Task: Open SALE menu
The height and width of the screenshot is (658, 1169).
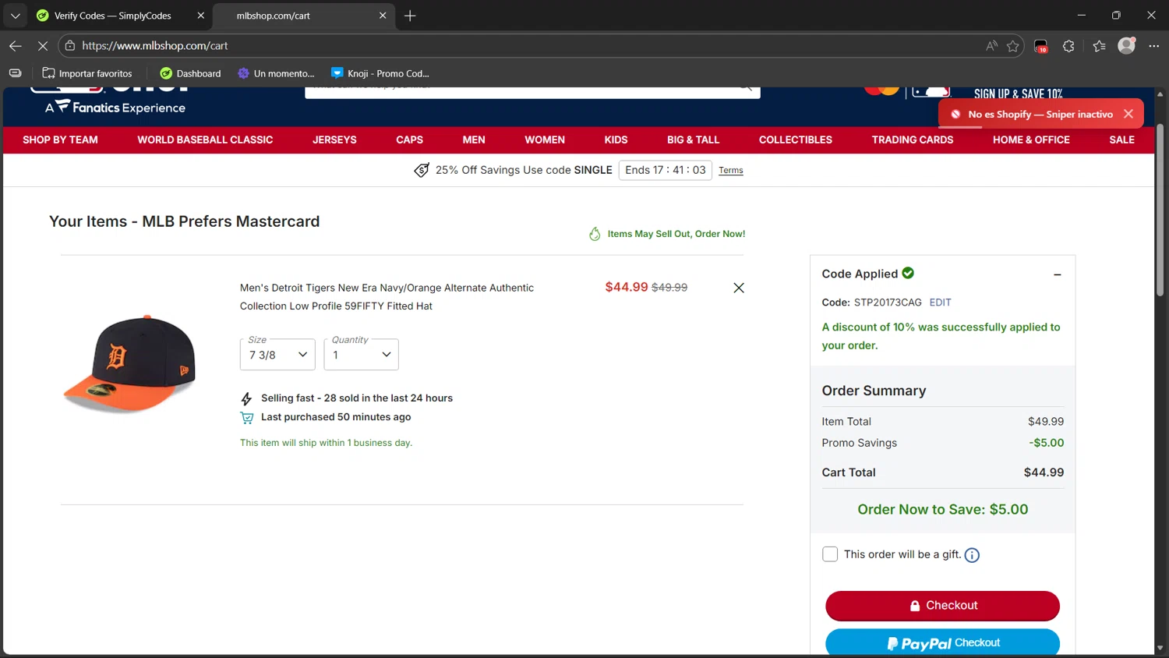Action: [x=1121, y=140]
